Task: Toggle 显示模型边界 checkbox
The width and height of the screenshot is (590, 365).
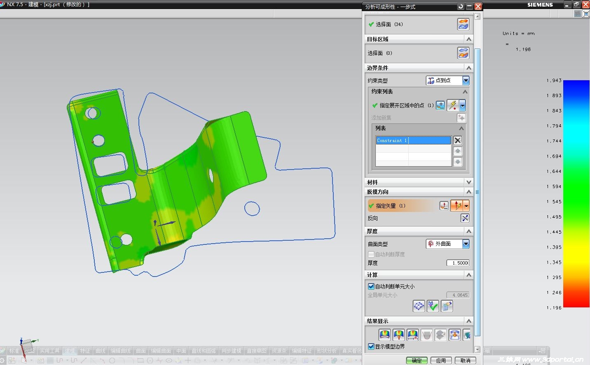Action: [x=371, y=346]
